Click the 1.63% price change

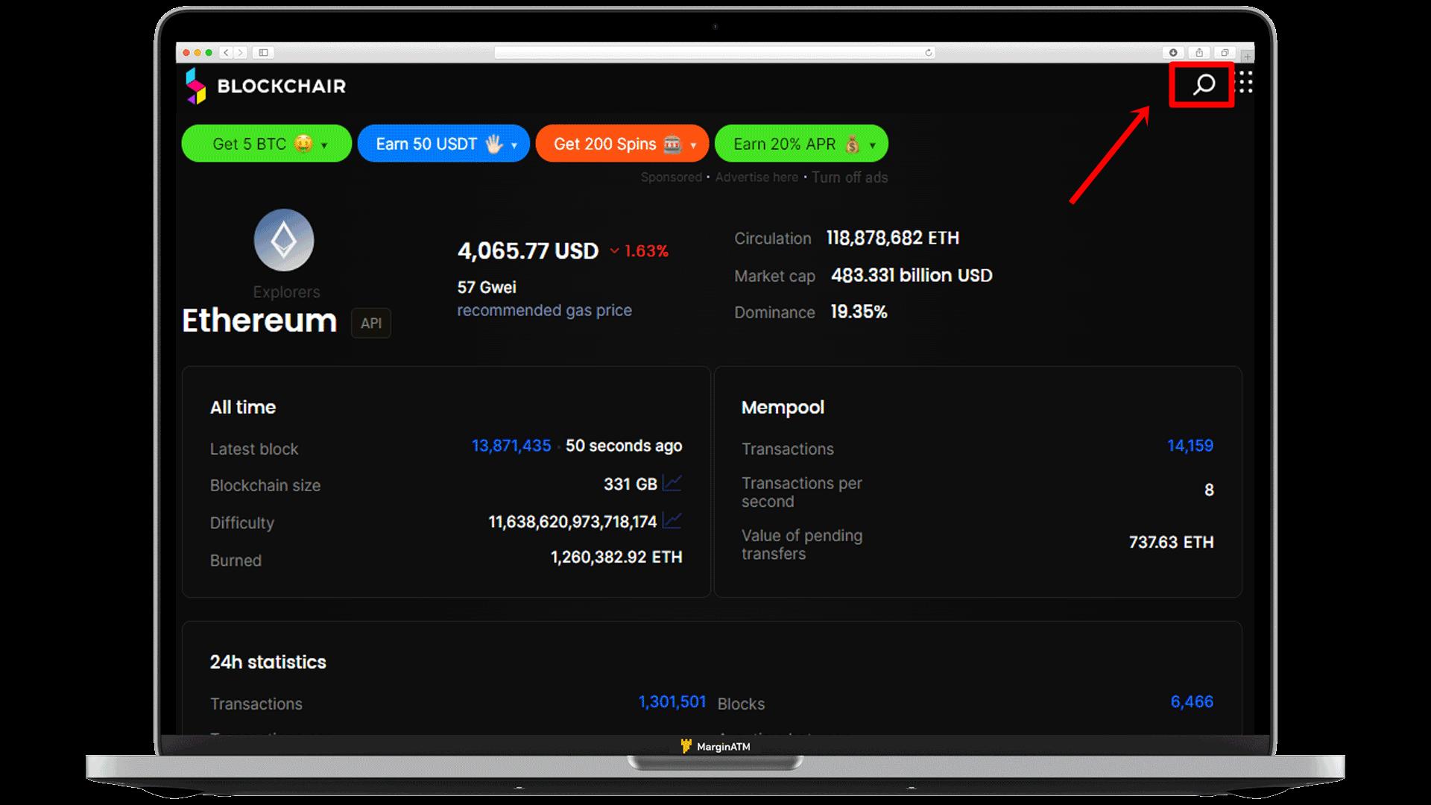639,251
